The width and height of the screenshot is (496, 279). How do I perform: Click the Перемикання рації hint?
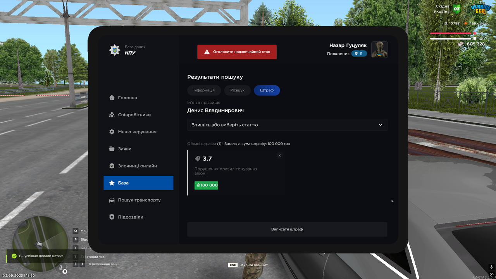click(103, 264)
